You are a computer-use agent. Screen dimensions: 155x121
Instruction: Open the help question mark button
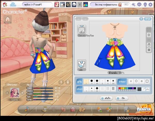pyautogui.click(x=141, y=19)
